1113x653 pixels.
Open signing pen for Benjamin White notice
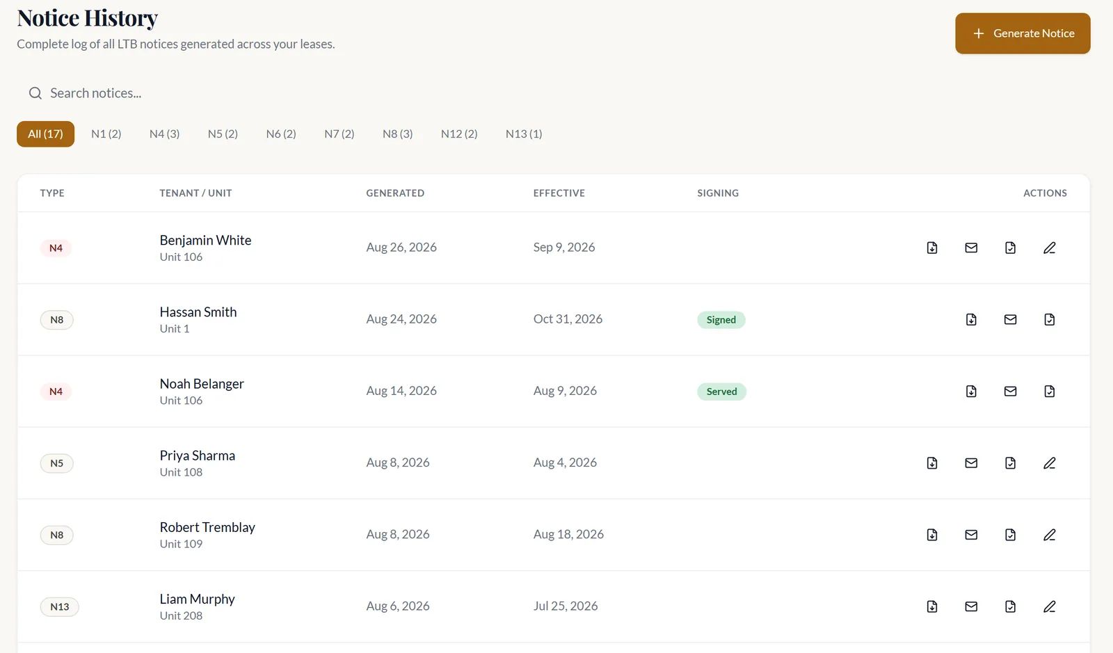(x=1049, y=248)
